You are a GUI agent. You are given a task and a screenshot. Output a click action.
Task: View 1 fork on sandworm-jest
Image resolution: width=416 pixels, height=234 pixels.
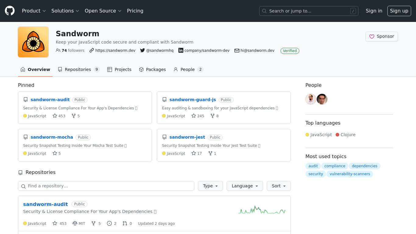212,153
